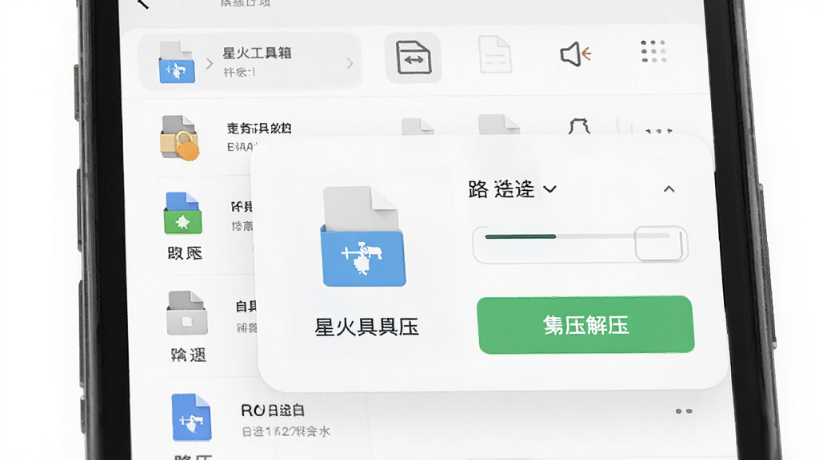Tap the large blue folder icon in the popup
Image resolution: width=819 pixels, height=460 pixels.
[x=364, y=236]
